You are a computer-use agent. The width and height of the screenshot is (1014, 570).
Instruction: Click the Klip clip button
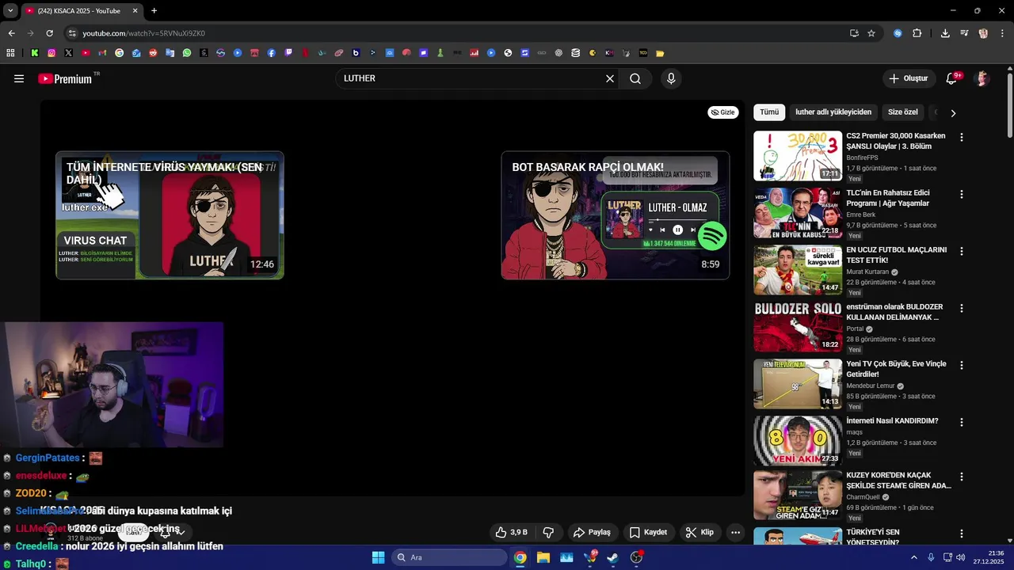point(700,532)
